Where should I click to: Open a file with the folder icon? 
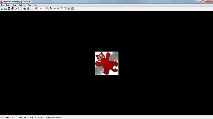coord(2,9)
